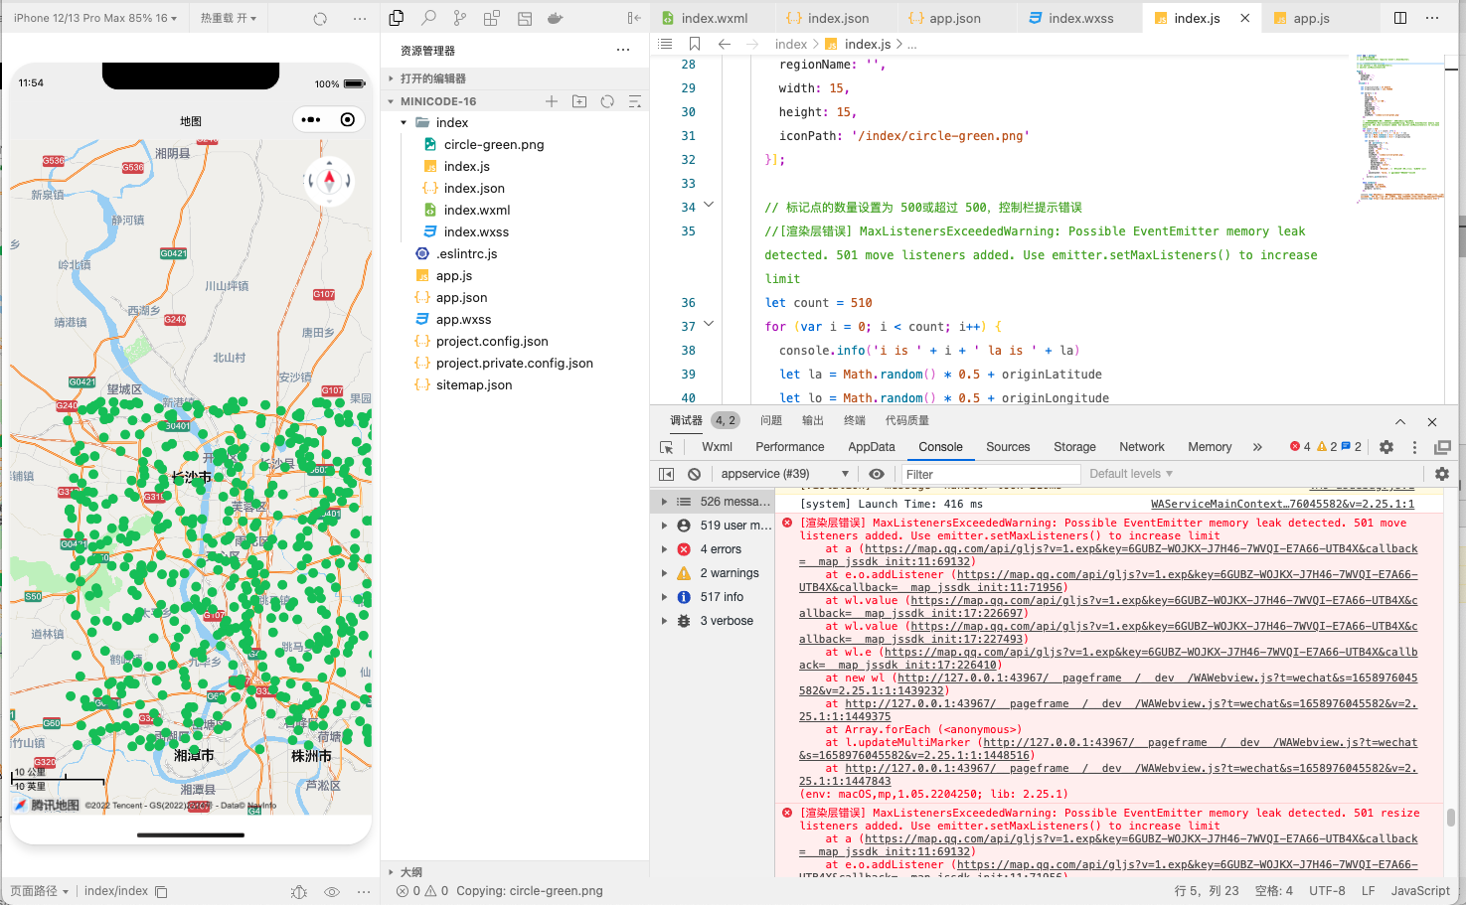The width and height of the screenshot is (1466, 905).
Task: Expand the 大纲 outline section
Action: (515, 872)
